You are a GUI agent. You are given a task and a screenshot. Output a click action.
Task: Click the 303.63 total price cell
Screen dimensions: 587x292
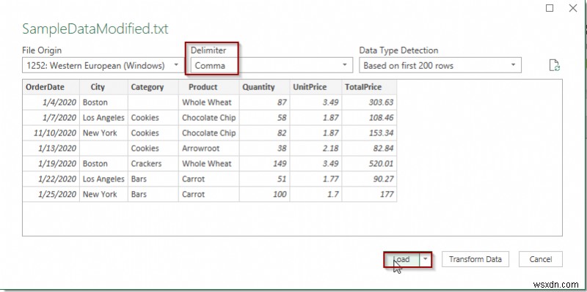(x=369, y=102)
